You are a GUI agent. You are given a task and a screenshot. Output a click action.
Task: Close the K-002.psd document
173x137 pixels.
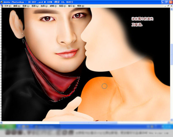(171, 6)
